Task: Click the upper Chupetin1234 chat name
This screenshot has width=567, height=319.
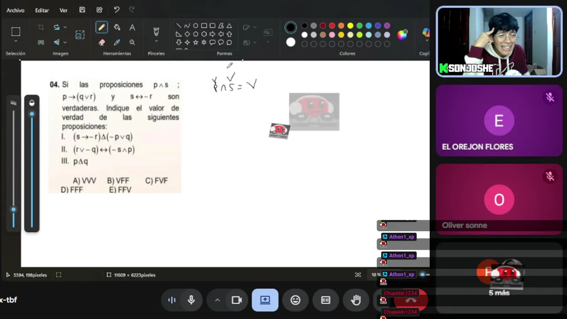Action: coord(400,293)
